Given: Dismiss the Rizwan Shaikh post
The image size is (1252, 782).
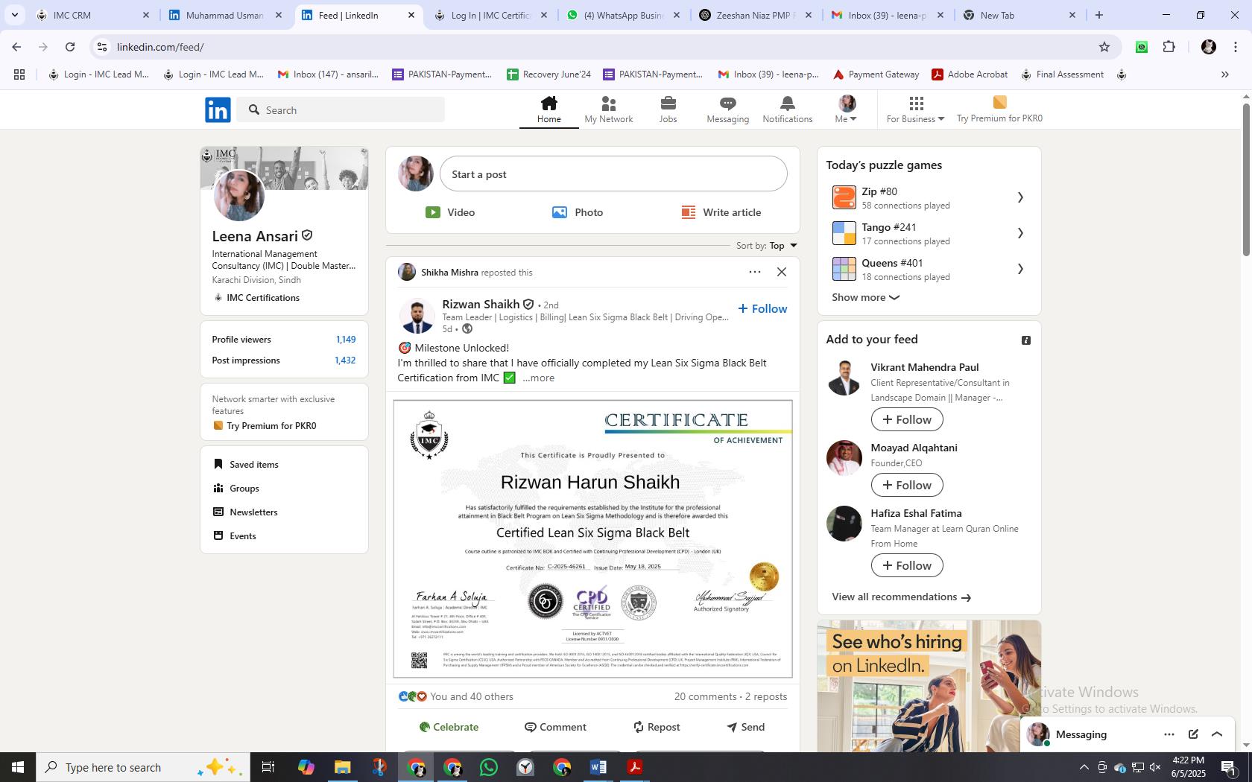Looking at the screenshot, I should 782,272.
